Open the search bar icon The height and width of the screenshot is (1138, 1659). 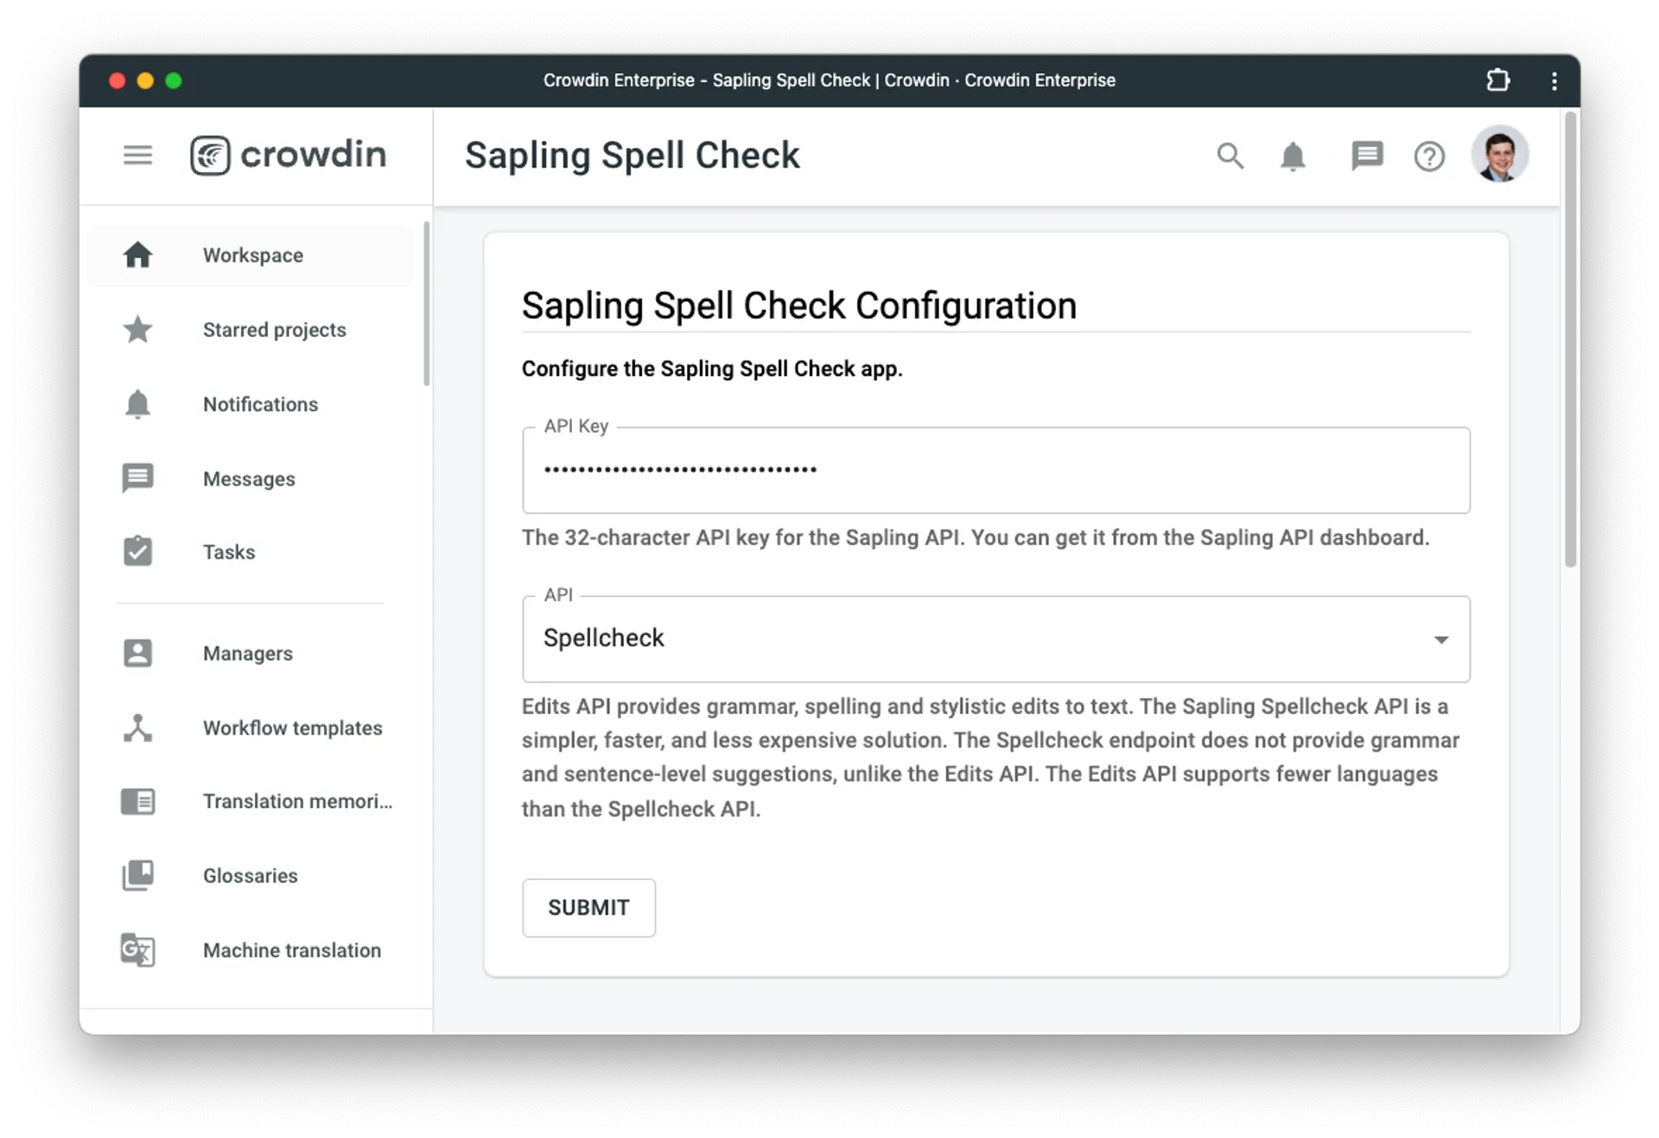(x=1228, y=155)
